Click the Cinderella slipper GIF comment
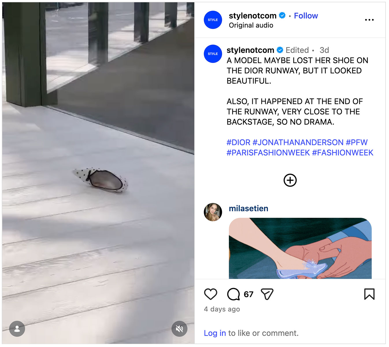 coord(300,248)
